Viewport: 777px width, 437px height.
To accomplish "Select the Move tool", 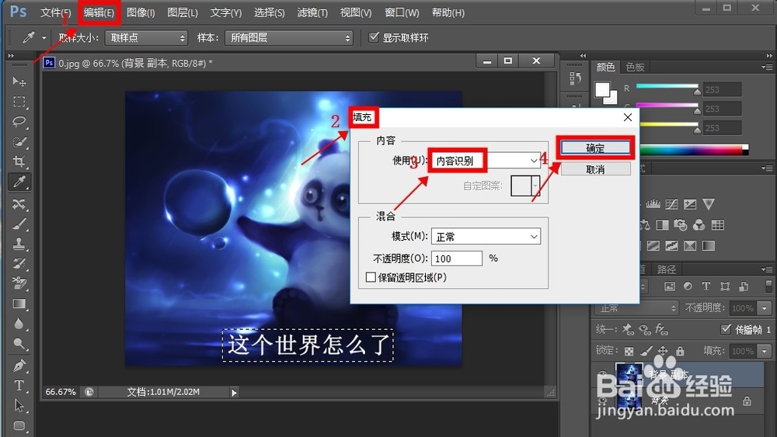I will pos(19,82).
